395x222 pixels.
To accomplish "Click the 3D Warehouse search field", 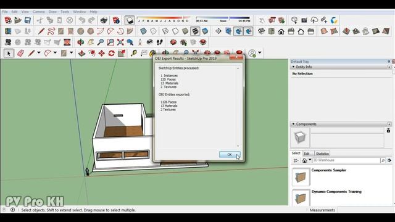I will pyautogui.click(x=346, y=160).
